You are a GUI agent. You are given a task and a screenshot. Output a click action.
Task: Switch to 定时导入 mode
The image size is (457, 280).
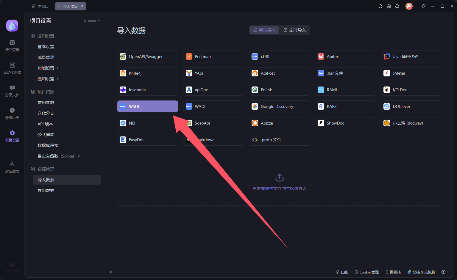coord(294,30)
